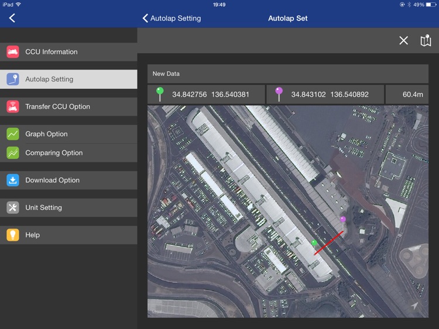Click the Unit Setting wrench icon
Image resolution: width=439 pixels, height=329 pixels.
click(13, 207)
